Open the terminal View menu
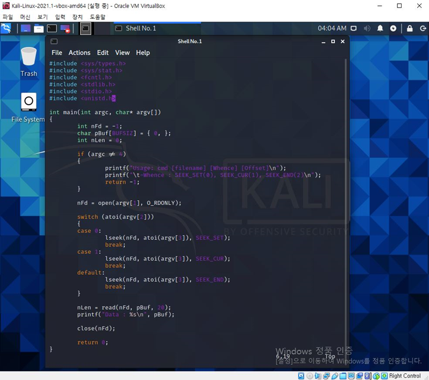The height and width of the screenshot is (380, 429). tap(122, 53)
